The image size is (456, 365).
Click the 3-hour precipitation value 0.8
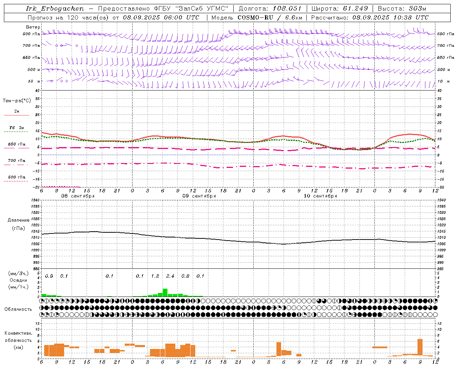coord(185,276)
